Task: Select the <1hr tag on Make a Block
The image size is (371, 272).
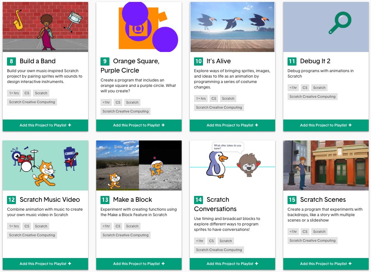Action: [x=106, y=226]
